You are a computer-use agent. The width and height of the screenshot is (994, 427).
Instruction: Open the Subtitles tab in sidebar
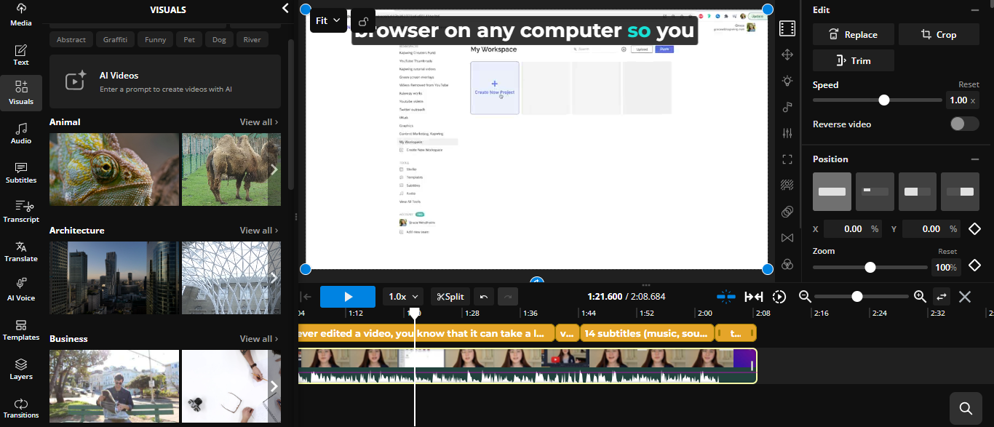(21, 172)
